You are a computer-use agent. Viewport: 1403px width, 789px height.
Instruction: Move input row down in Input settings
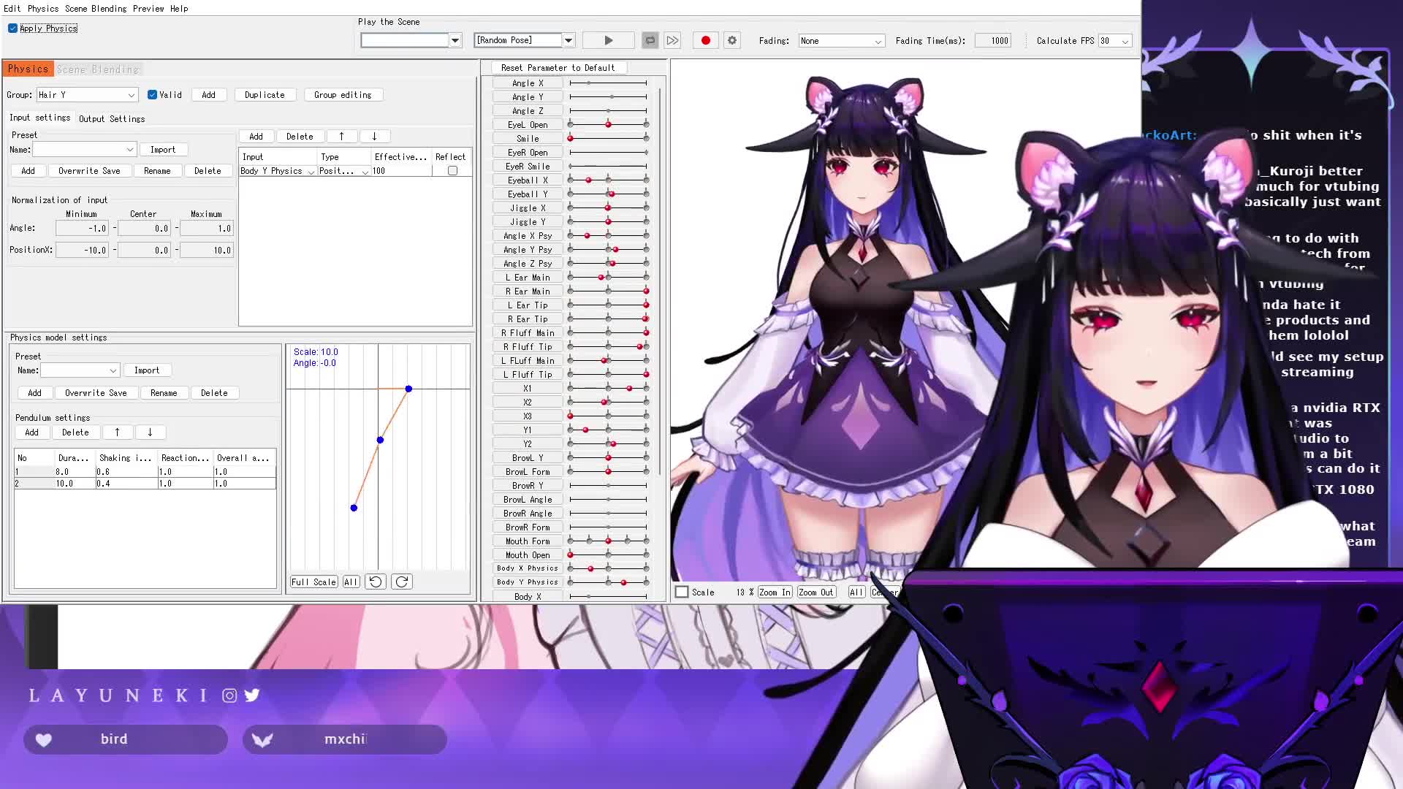click(374, 137)
